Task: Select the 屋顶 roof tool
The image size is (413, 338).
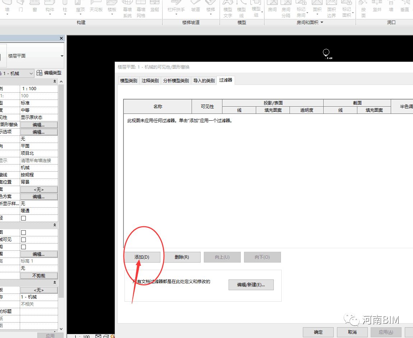Action: pyautogui.click(x=80, y=8)
